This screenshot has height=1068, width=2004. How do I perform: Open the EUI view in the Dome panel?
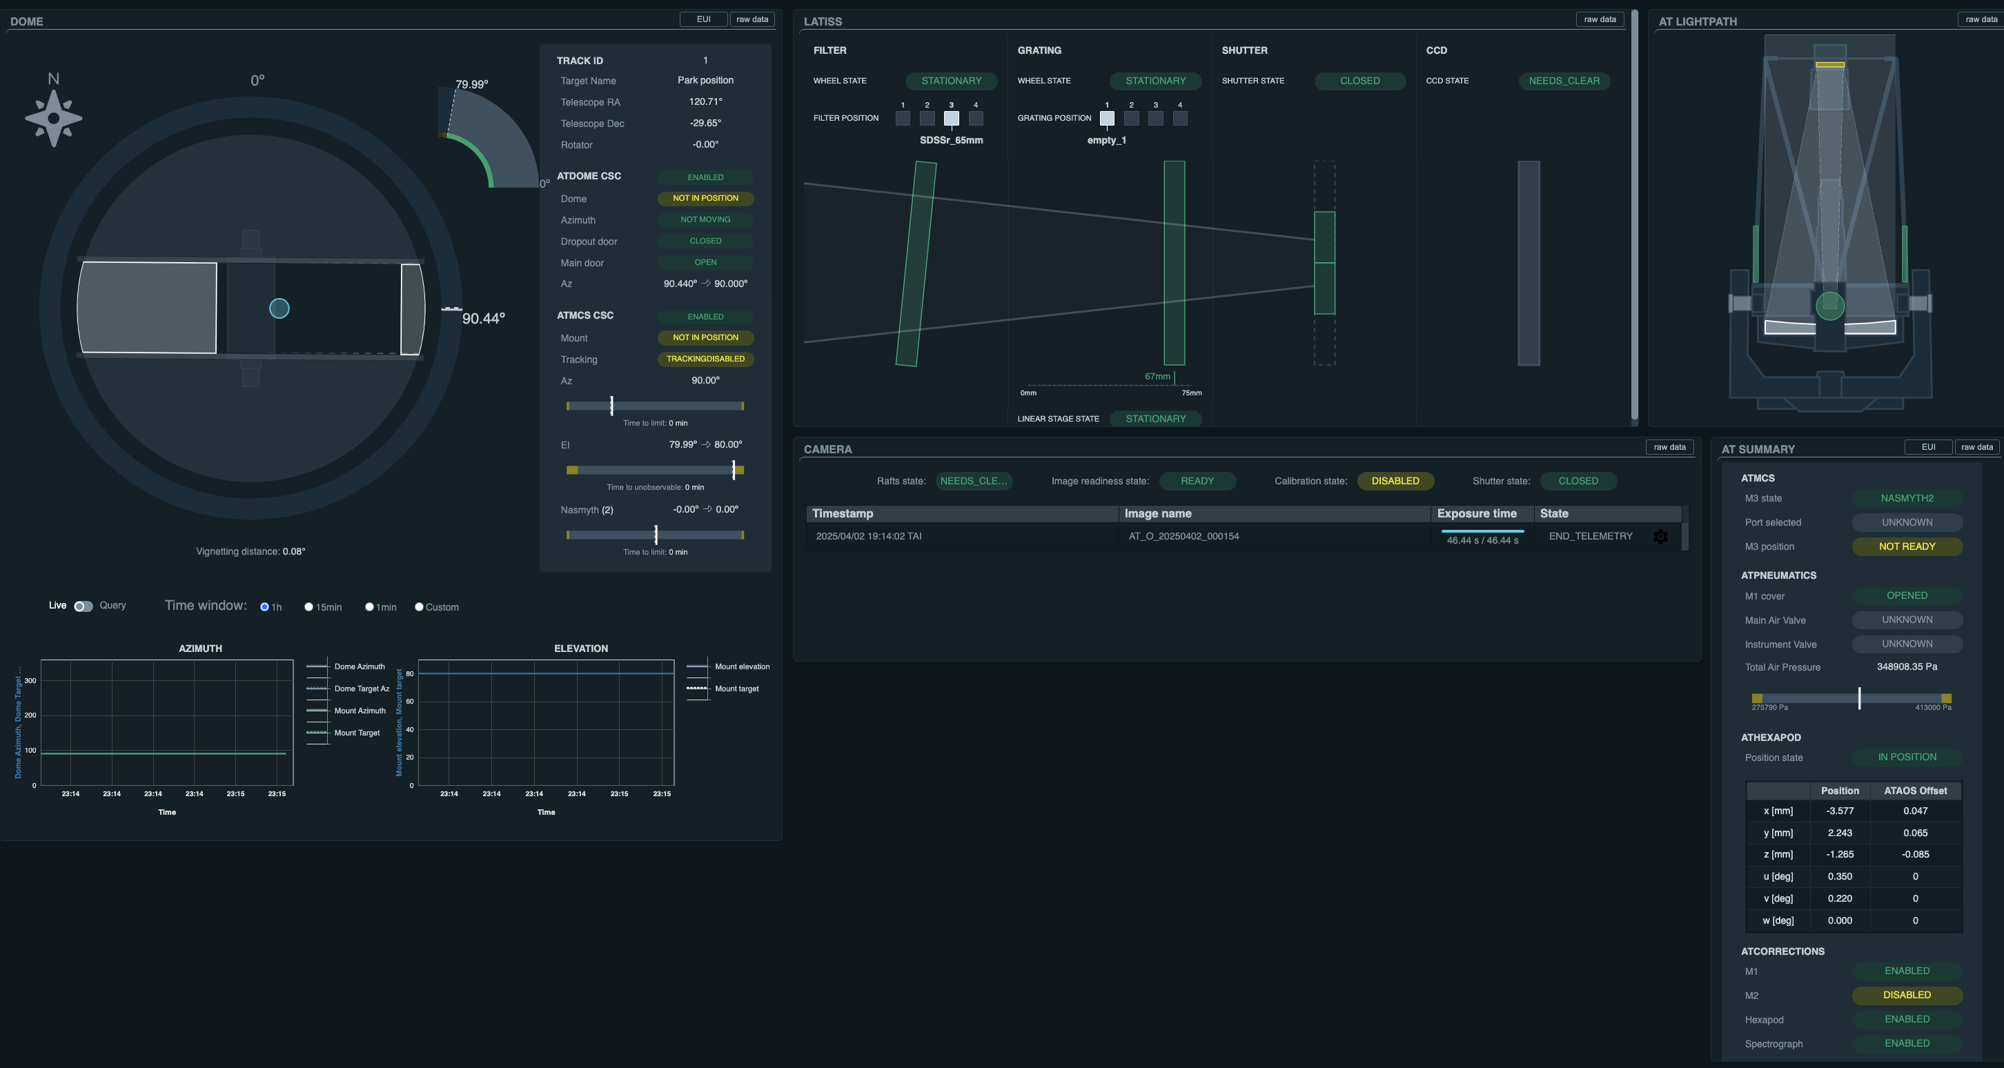pyautogui.click(x=703, y=19)
